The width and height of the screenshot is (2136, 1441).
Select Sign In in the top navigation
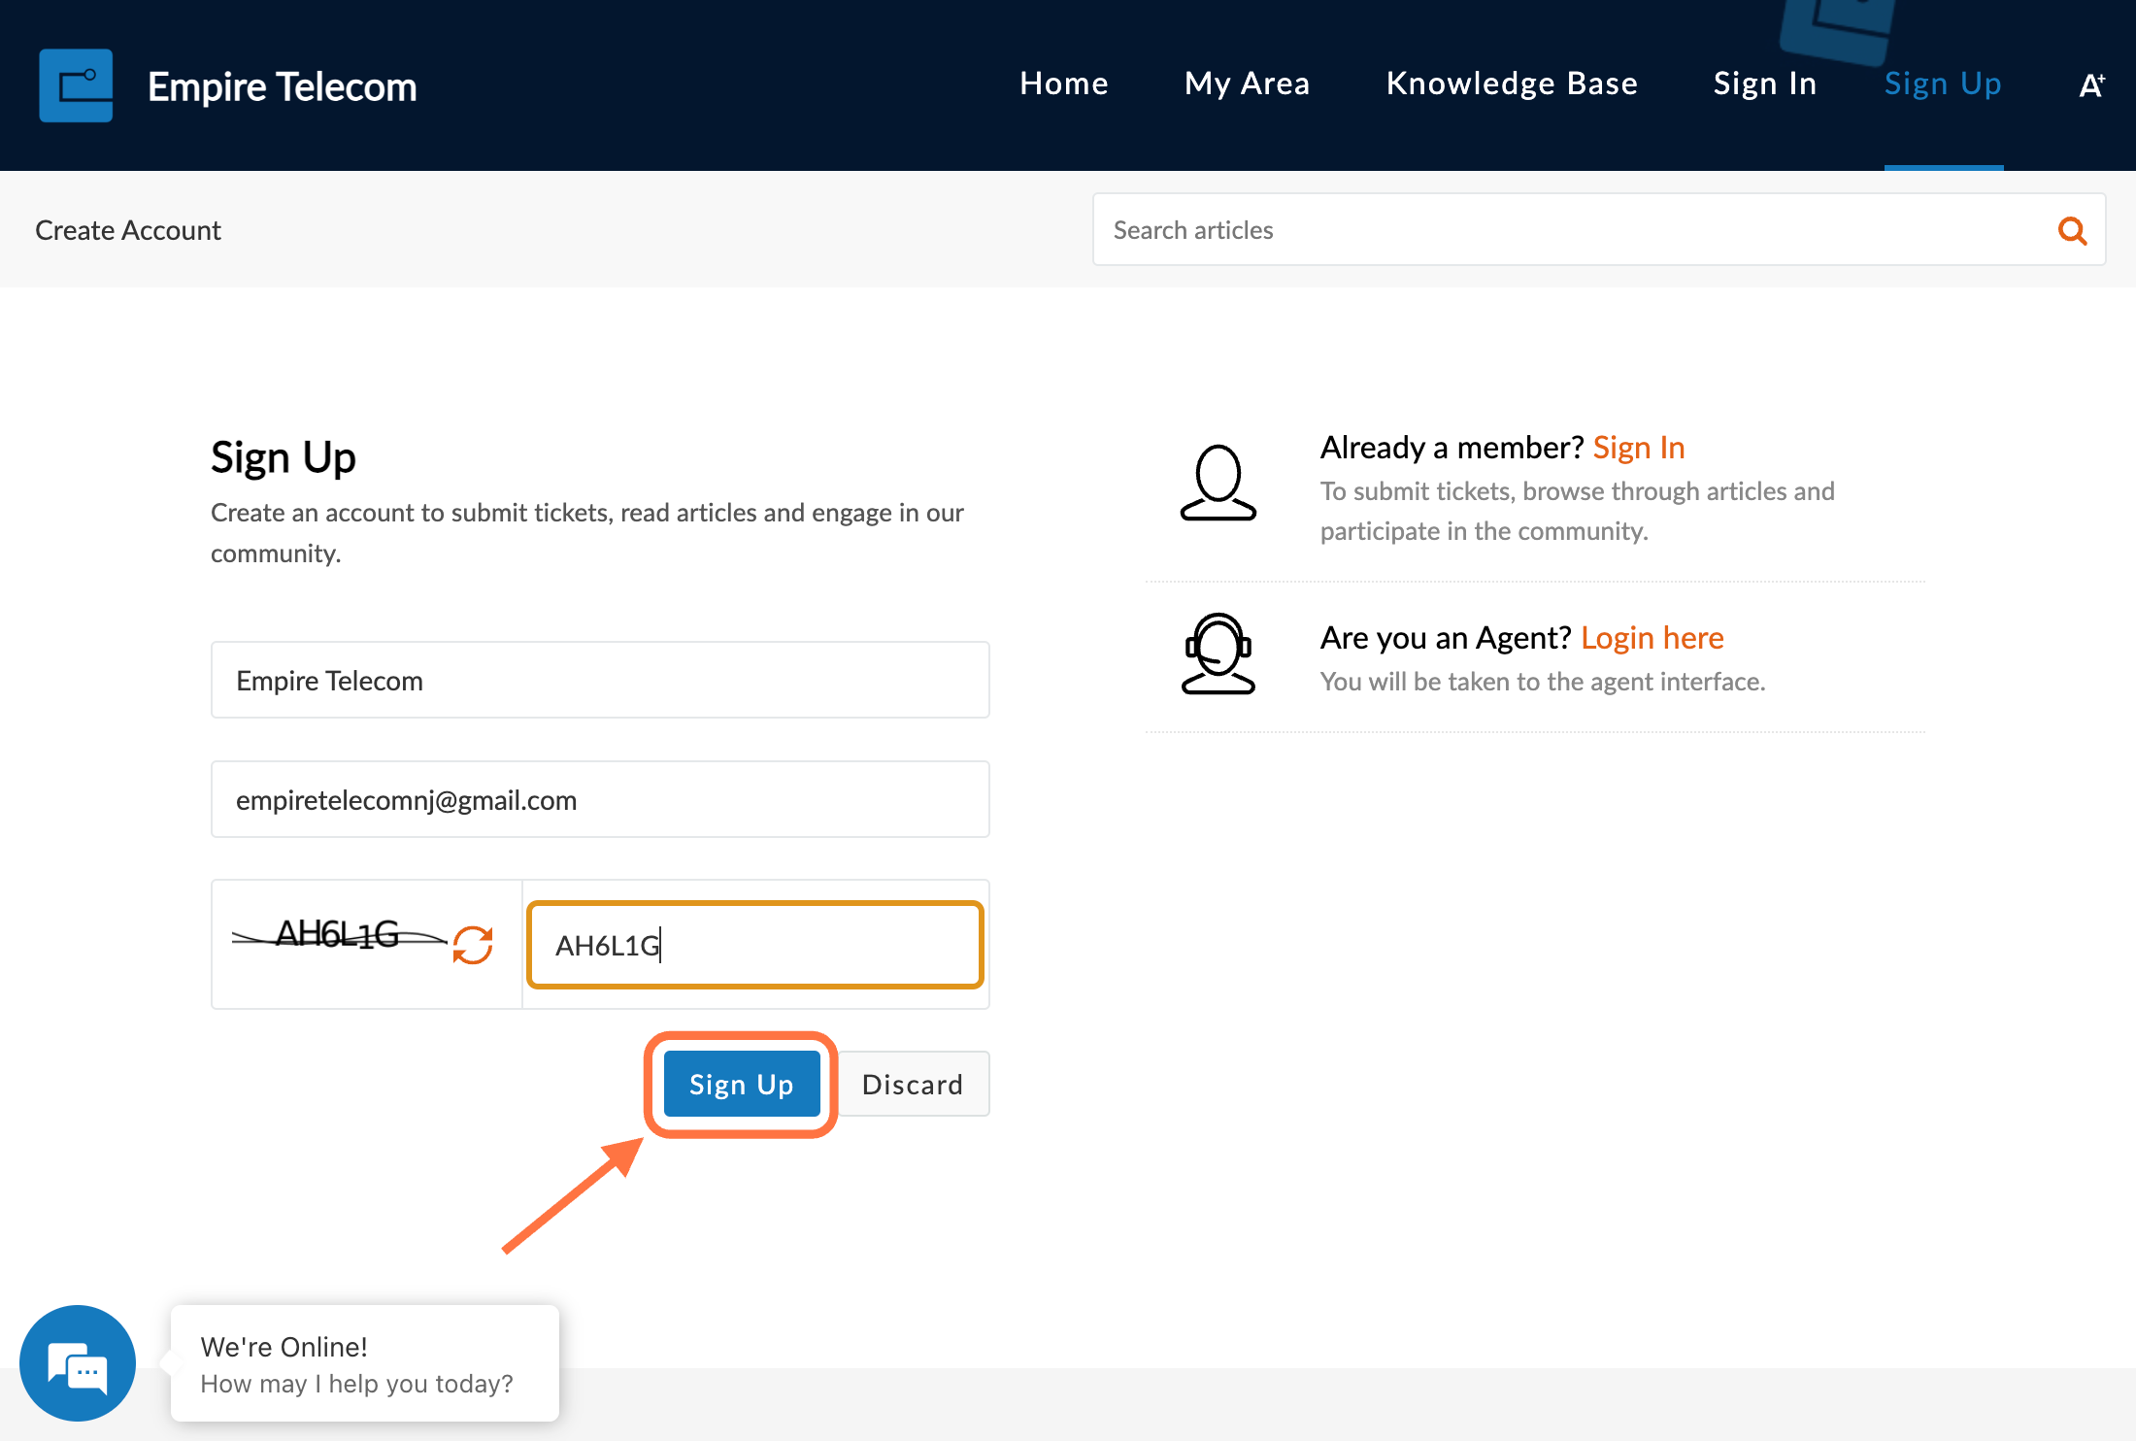(x=1764, y=84)
